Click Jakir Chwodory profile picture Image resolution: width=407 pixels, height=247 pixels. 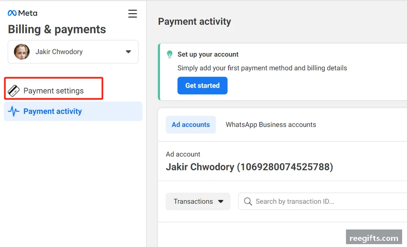(22, 51)
